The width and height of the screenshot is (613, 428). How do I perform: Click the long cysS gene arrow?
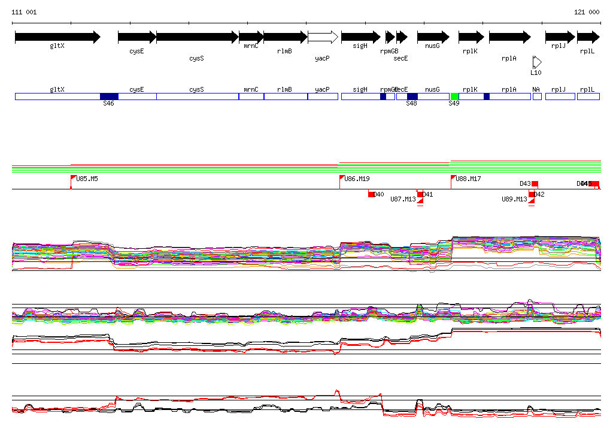(x=197, y=37)
